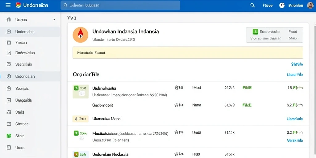This screenshot has width=316, height=158.
Task: Open the user avatar profile picture
Action: [310, 6]
